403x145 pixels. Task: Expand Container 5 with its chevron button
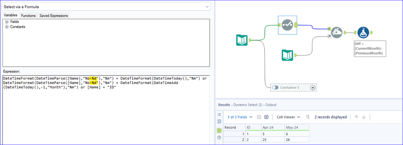(313, 88)
